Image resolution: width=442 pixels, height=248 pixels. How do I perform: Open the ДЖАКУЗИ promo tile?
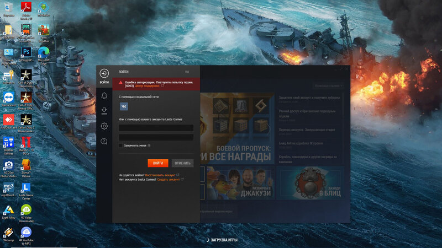(240, 183)
